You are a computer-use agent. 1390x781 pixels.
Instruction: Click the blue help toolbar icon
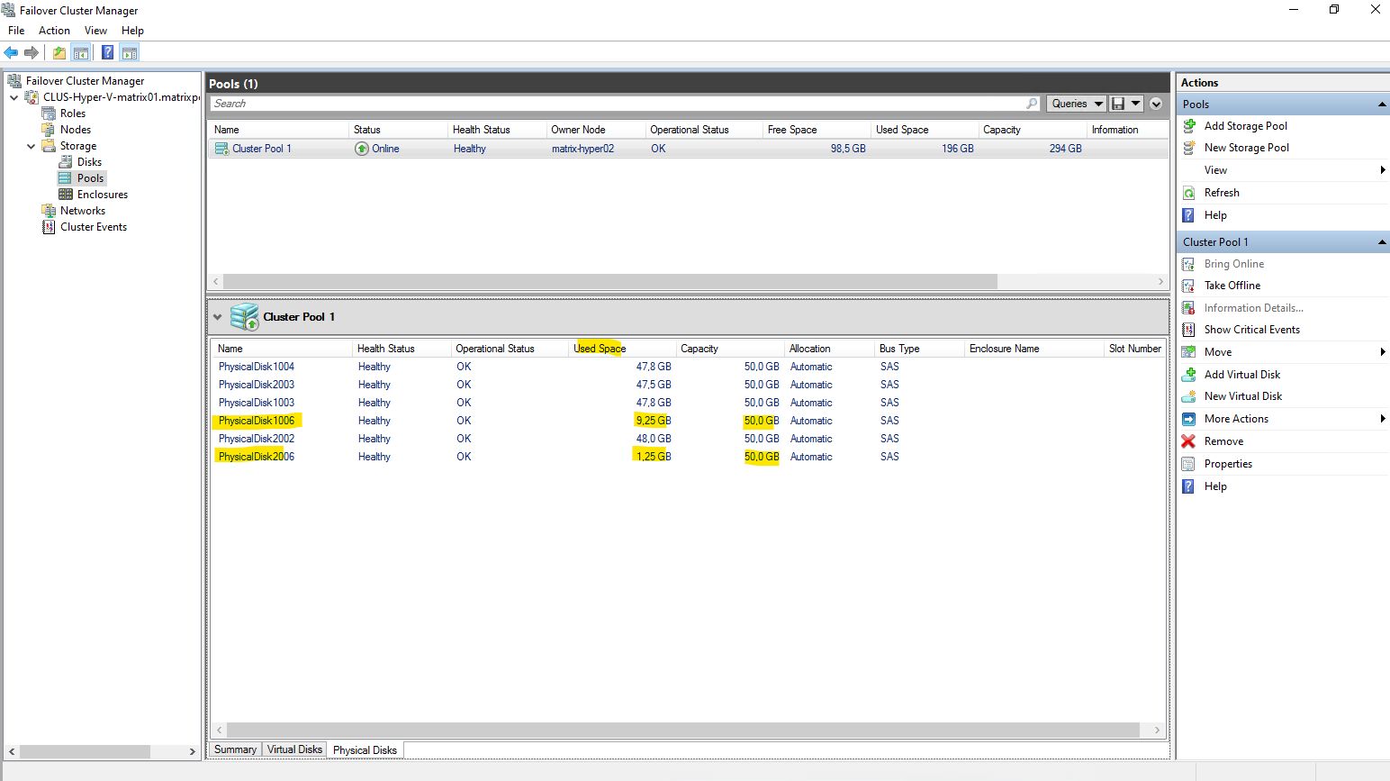(x=107, y=53)
